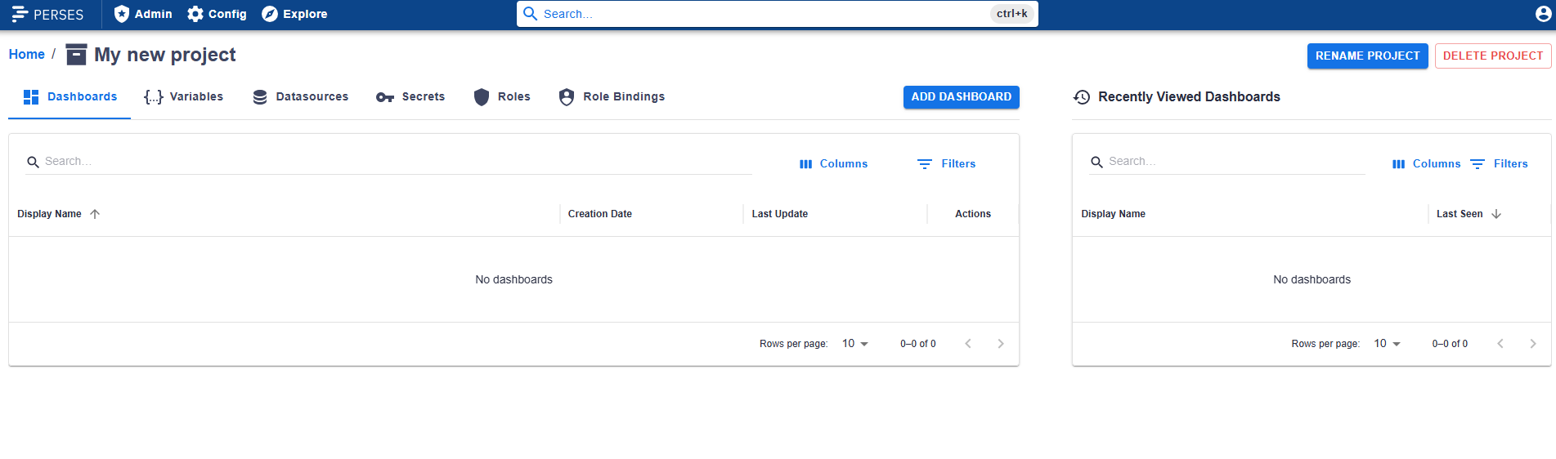Open the Explore view
The height and width of the screenshot is (459, 1556).
[294, 14]
